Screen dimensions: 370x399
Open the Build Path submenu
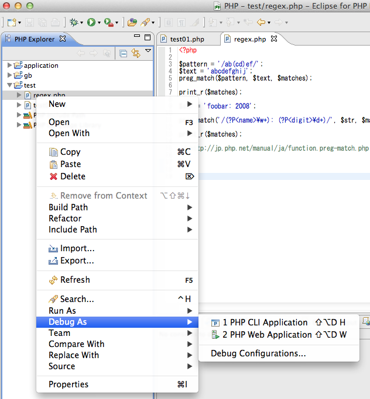pos(117,207)
